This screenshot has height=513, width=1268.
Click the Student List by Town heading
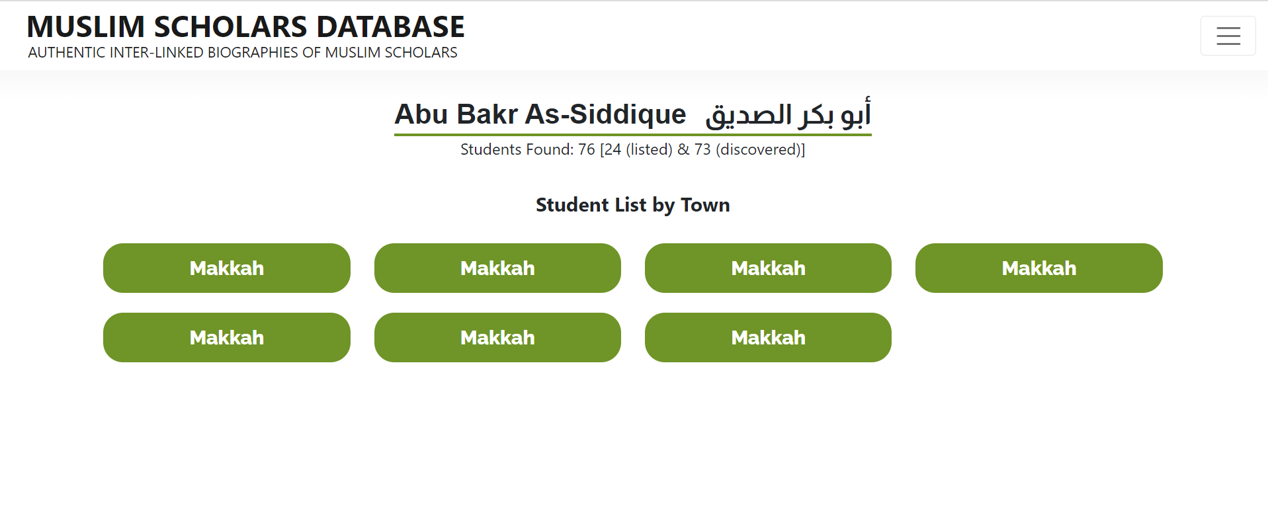[x=633, y=205]
